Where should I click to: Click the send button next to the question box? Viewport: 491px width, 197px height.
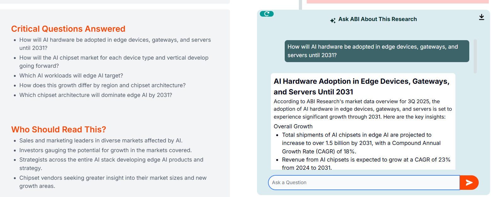[x=469, y=182]
